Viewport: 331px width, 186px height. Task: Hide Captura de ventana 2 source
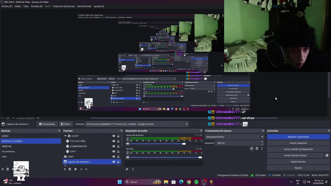114,162
